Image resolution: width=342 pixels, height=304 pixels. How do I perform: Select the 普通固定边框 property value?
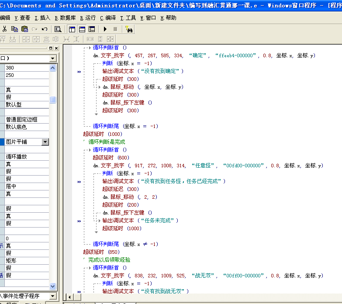pyautogui.click(x=27, y=120)
